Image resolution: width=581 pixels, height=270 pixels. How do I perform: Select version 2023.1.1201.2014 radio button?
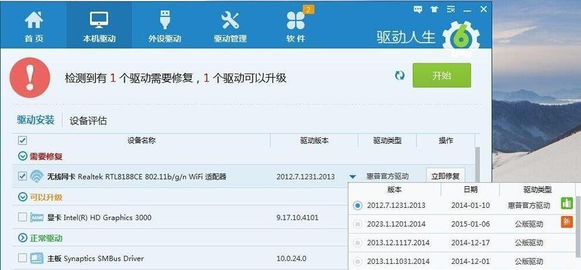tap(357, 224)
